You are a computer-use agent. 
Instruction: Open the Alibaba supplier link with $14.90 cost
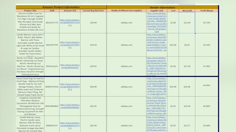tap(157, 87)
